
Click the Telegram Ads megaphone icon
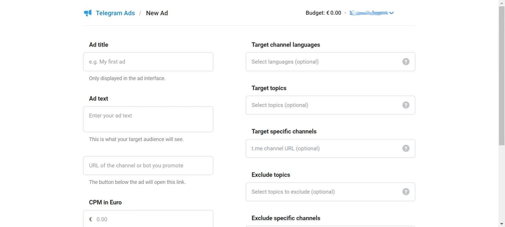(87, 13)
